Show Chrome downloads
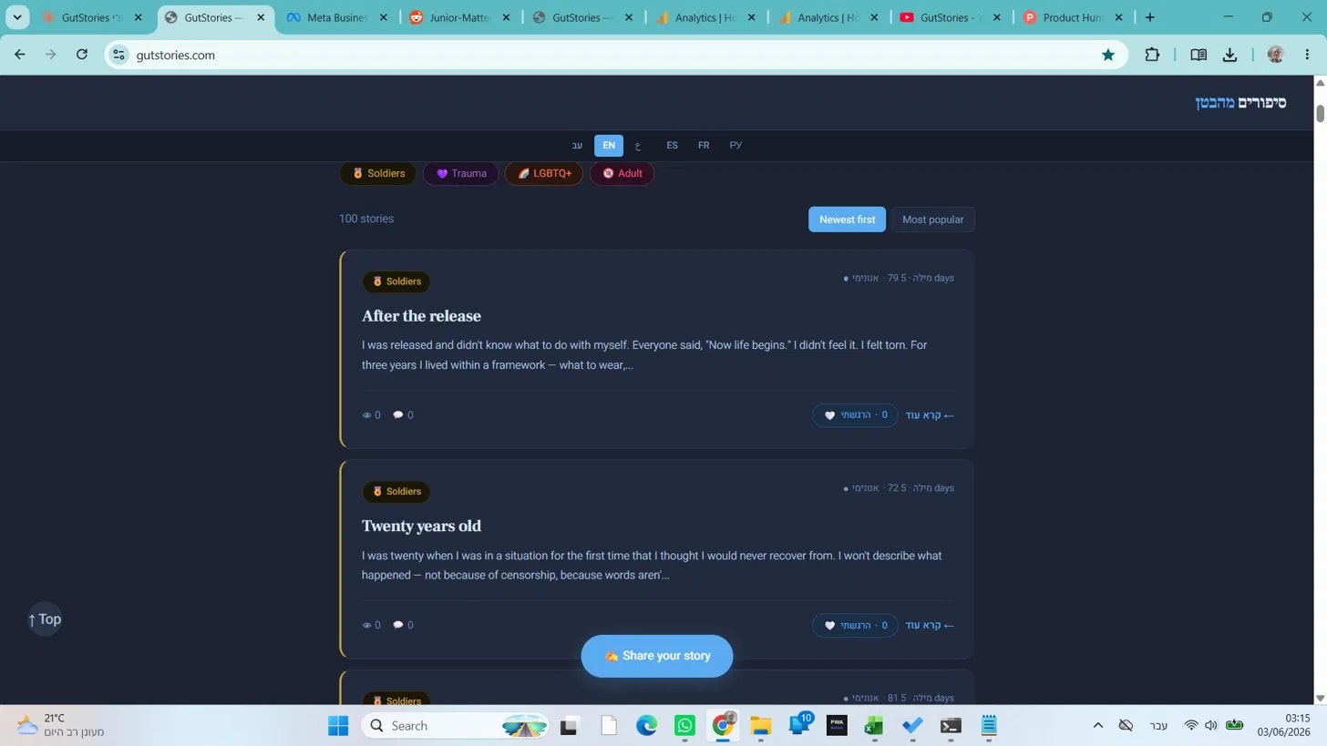Viewport: 1327px width, 746px height. tap(1229, 55)
